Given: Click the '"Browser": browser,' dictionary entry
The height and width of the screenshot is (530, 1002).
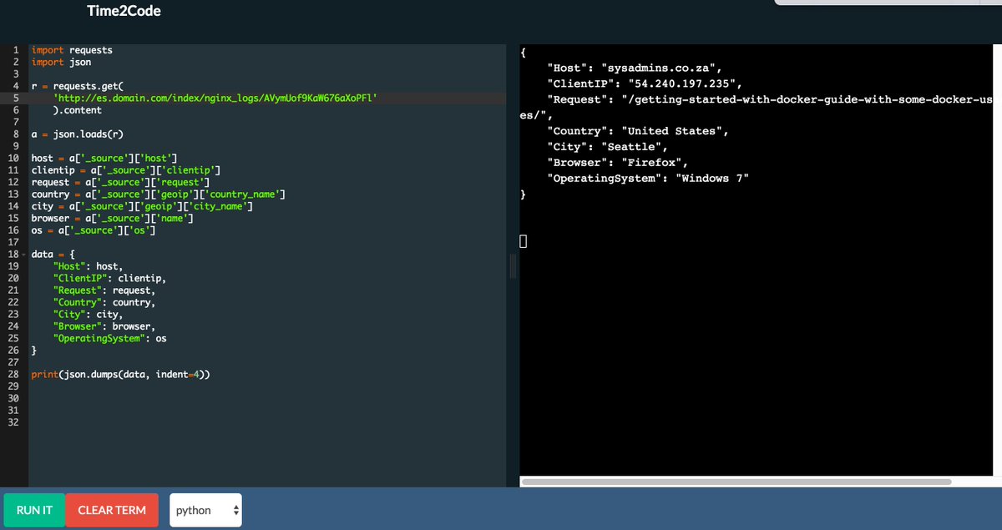Looking at the screenshot, I should pyautogui.click(x=104, y=326).
